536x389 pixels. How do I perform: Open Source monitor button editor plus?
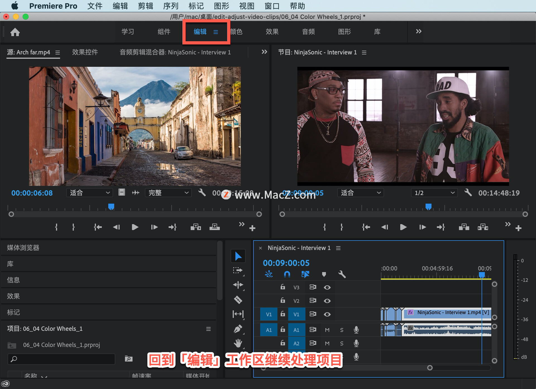[252, 228]
